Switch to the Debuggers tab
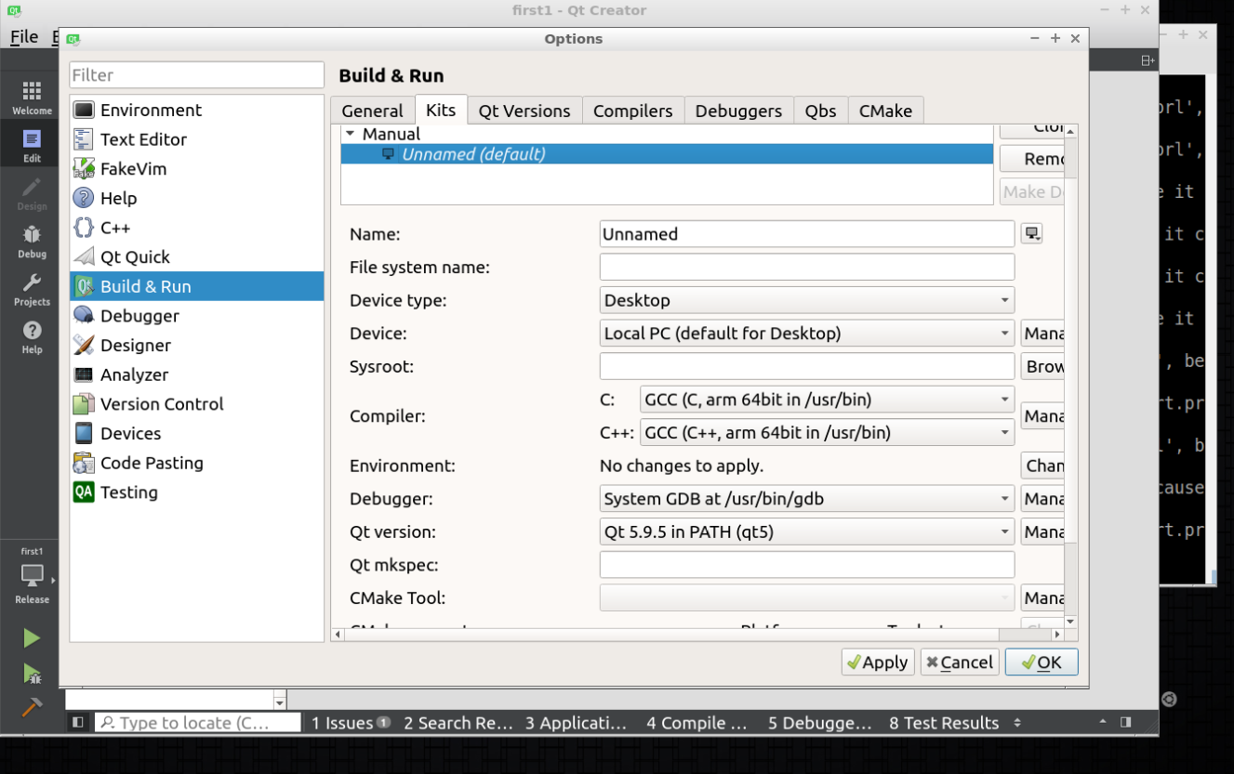This screenshot has width=1234, height=774. coord(738,111)
